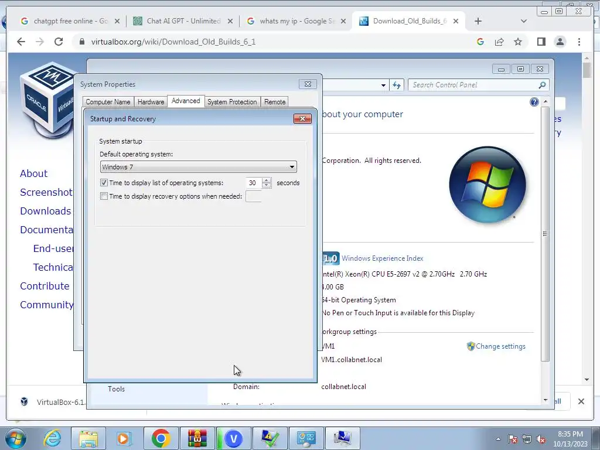Open a new Chrome tab
The image size is (600, 450).
[x=478, y=21]
